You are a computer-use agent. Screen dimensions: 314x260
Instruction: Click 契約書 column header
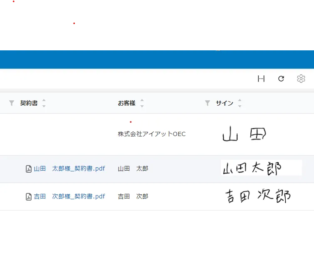[29, 103]
